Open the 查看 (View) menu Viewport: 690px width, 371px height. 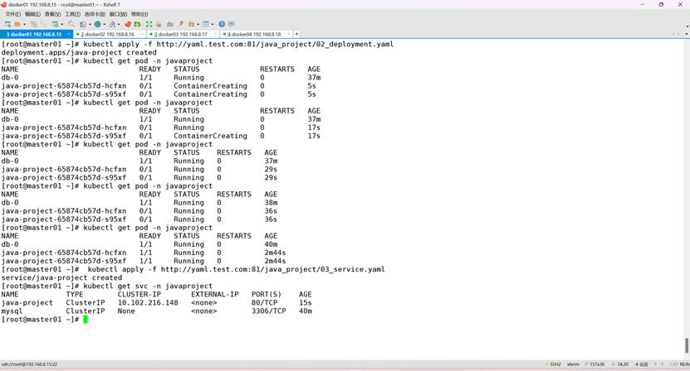click(52, 14)
